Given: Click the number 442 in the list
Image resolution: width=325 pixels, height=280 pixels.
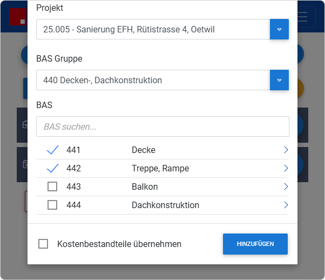Looking at the screenshot, I should tap(73, 168).
